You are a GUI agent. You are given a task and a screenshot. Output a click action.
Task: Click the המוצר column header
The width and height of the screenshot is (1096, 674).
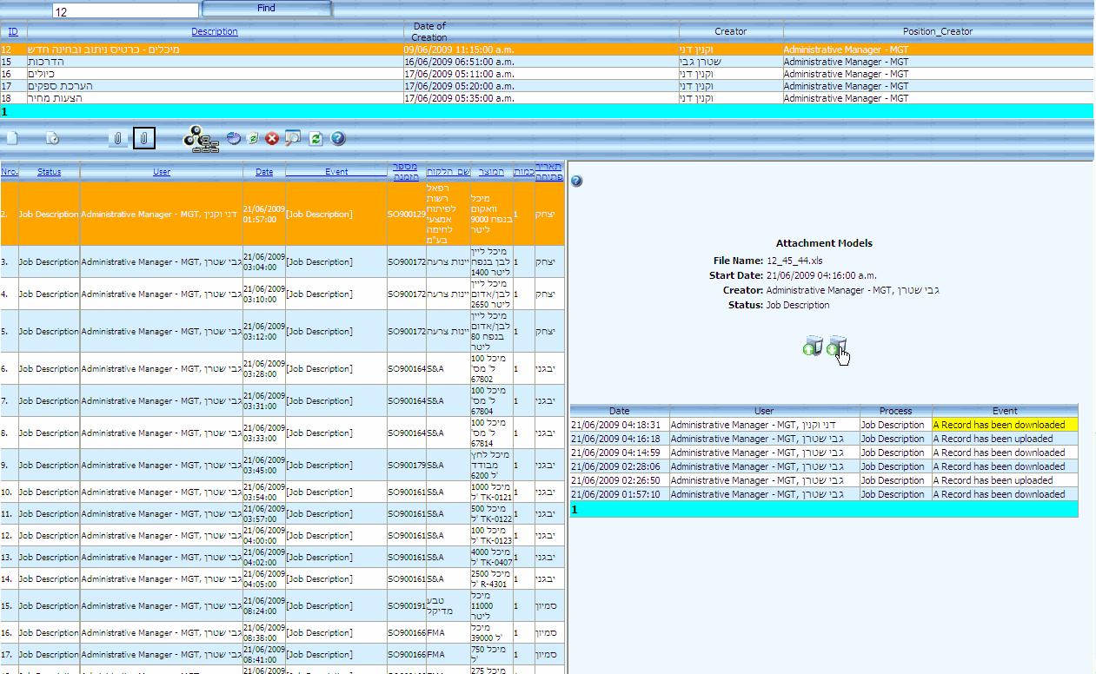(491, 171)
